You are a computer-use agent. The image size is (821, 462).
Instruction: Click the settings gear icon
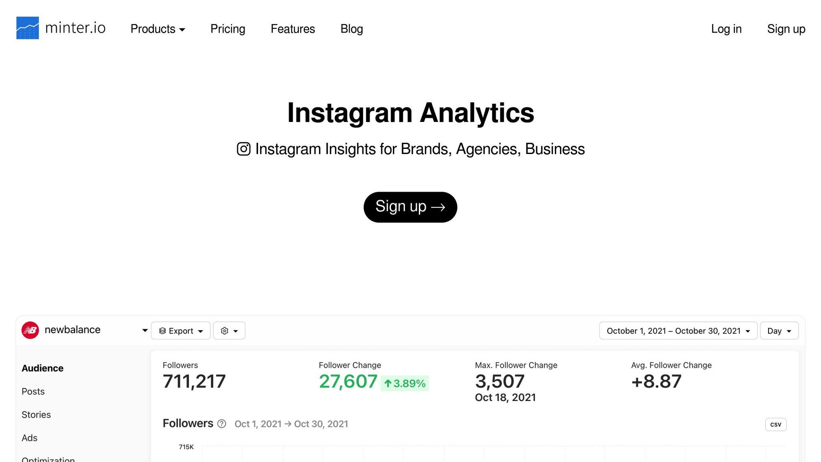[224, 331]
